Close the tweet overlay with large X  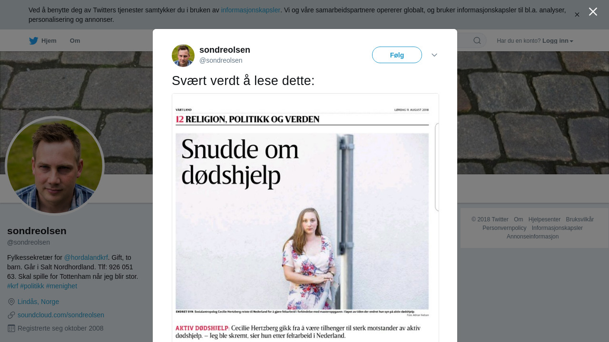click(593, 12)
